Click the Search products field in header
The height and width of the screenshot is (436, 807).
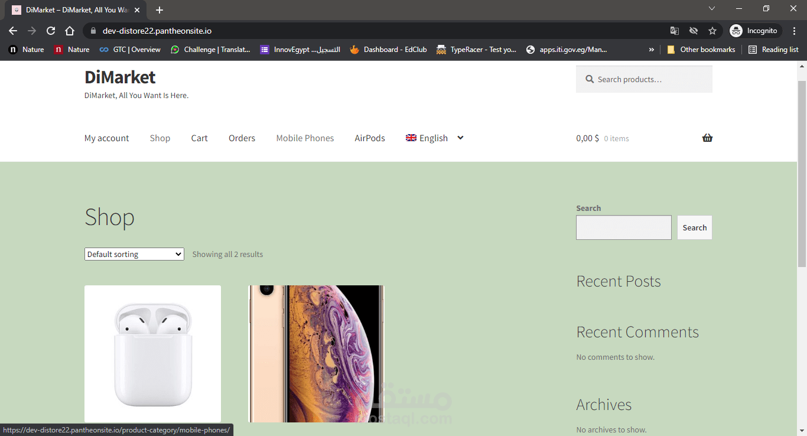click(x=644, y=79)
